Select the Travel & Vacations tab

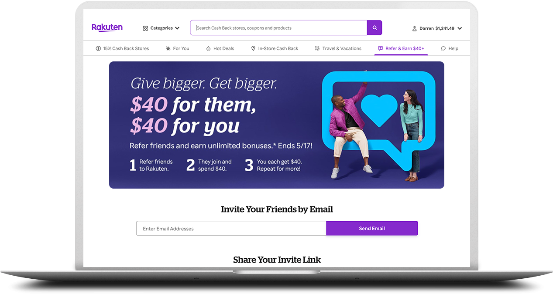coord(338,48)
